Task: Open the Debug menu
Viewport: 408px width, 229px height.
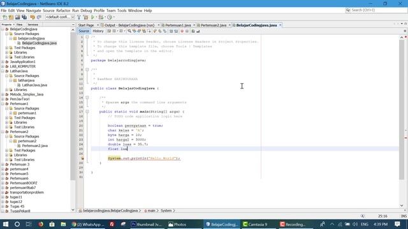Action: tap(86, 11)
